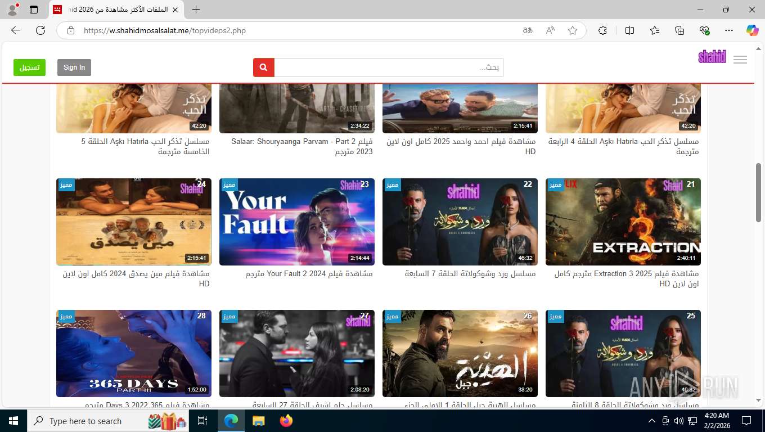
Task: Focus the Type here to search box
Action: tap(108, 421)
